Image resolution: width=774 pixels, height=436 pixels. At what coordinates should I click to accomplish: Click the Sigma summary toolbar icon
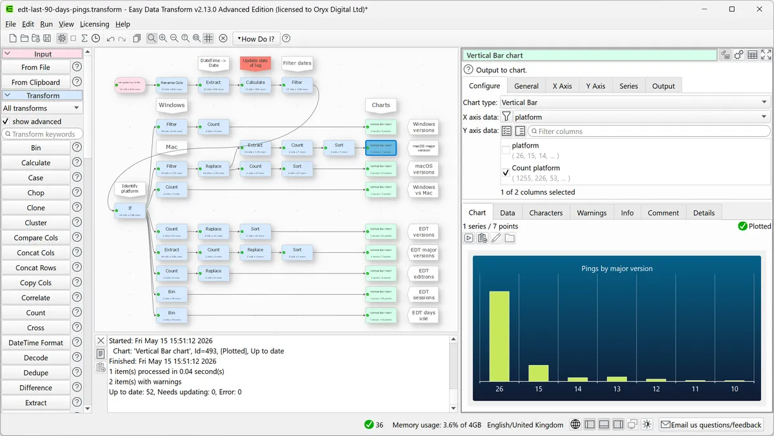(84, 39)
